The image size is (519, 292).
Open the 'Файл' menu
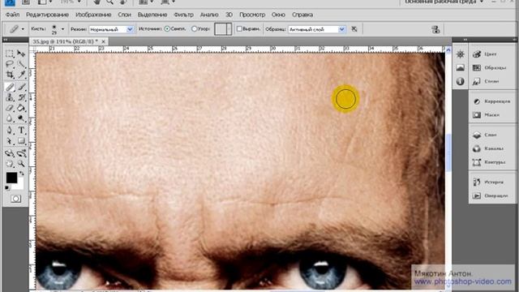click(x=12, y=15)
